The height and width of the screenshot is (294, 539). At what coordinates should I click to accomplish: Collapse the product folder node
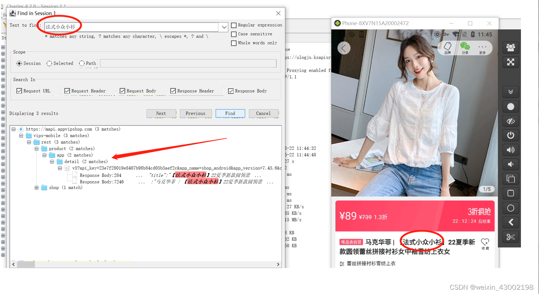(36, 149)
